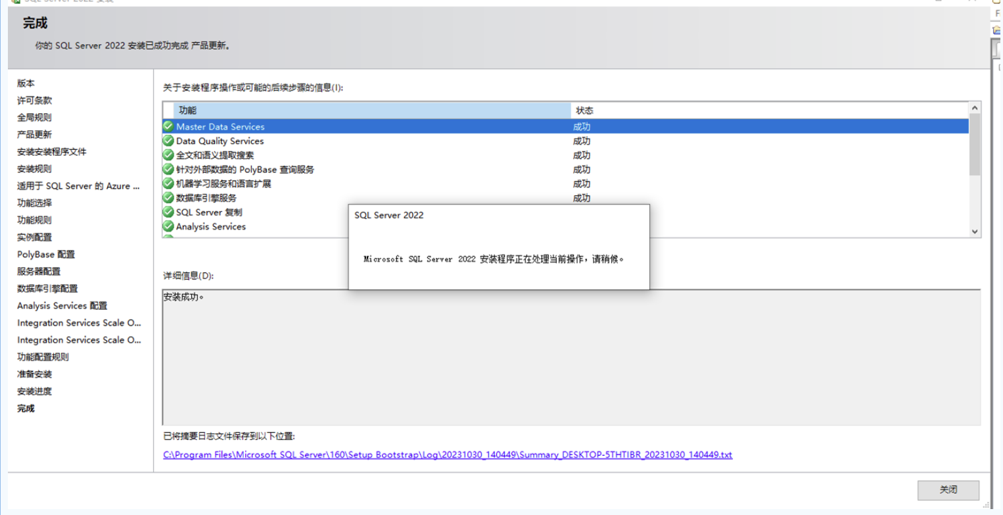Image resolution: width=1003 pixels, height=515 pixels.
Task: Click the 完成 step in sidebar
Action: [26, 408]
